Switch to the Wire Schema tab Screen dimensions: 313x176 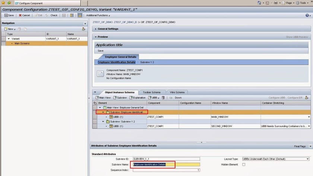[x=177, y=92]
